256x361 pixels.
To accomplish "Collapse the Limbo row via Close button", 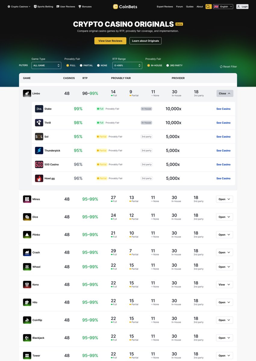I will (224, 93).
